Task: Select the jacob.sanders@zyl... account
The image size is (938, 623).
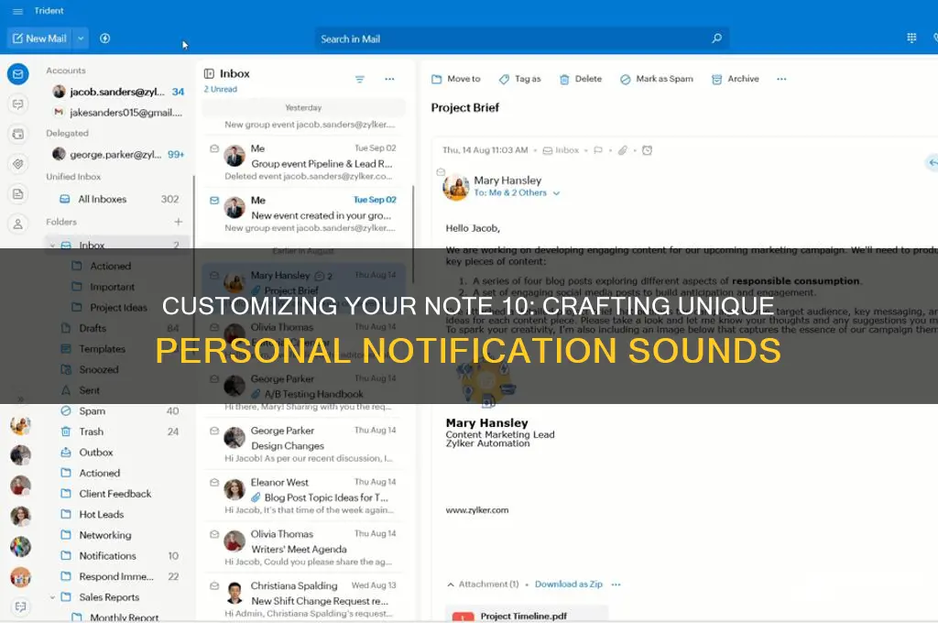Action: (x=118, y=92)
